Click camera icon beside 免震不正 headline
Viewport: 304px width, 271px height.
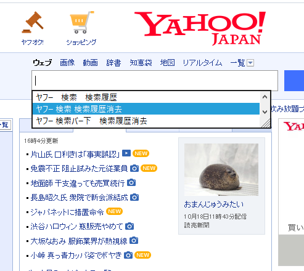[x=134, y=168]
